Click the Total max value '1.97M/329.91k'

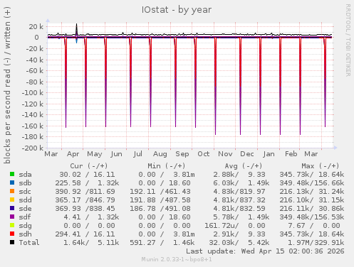tap(316, 243)
